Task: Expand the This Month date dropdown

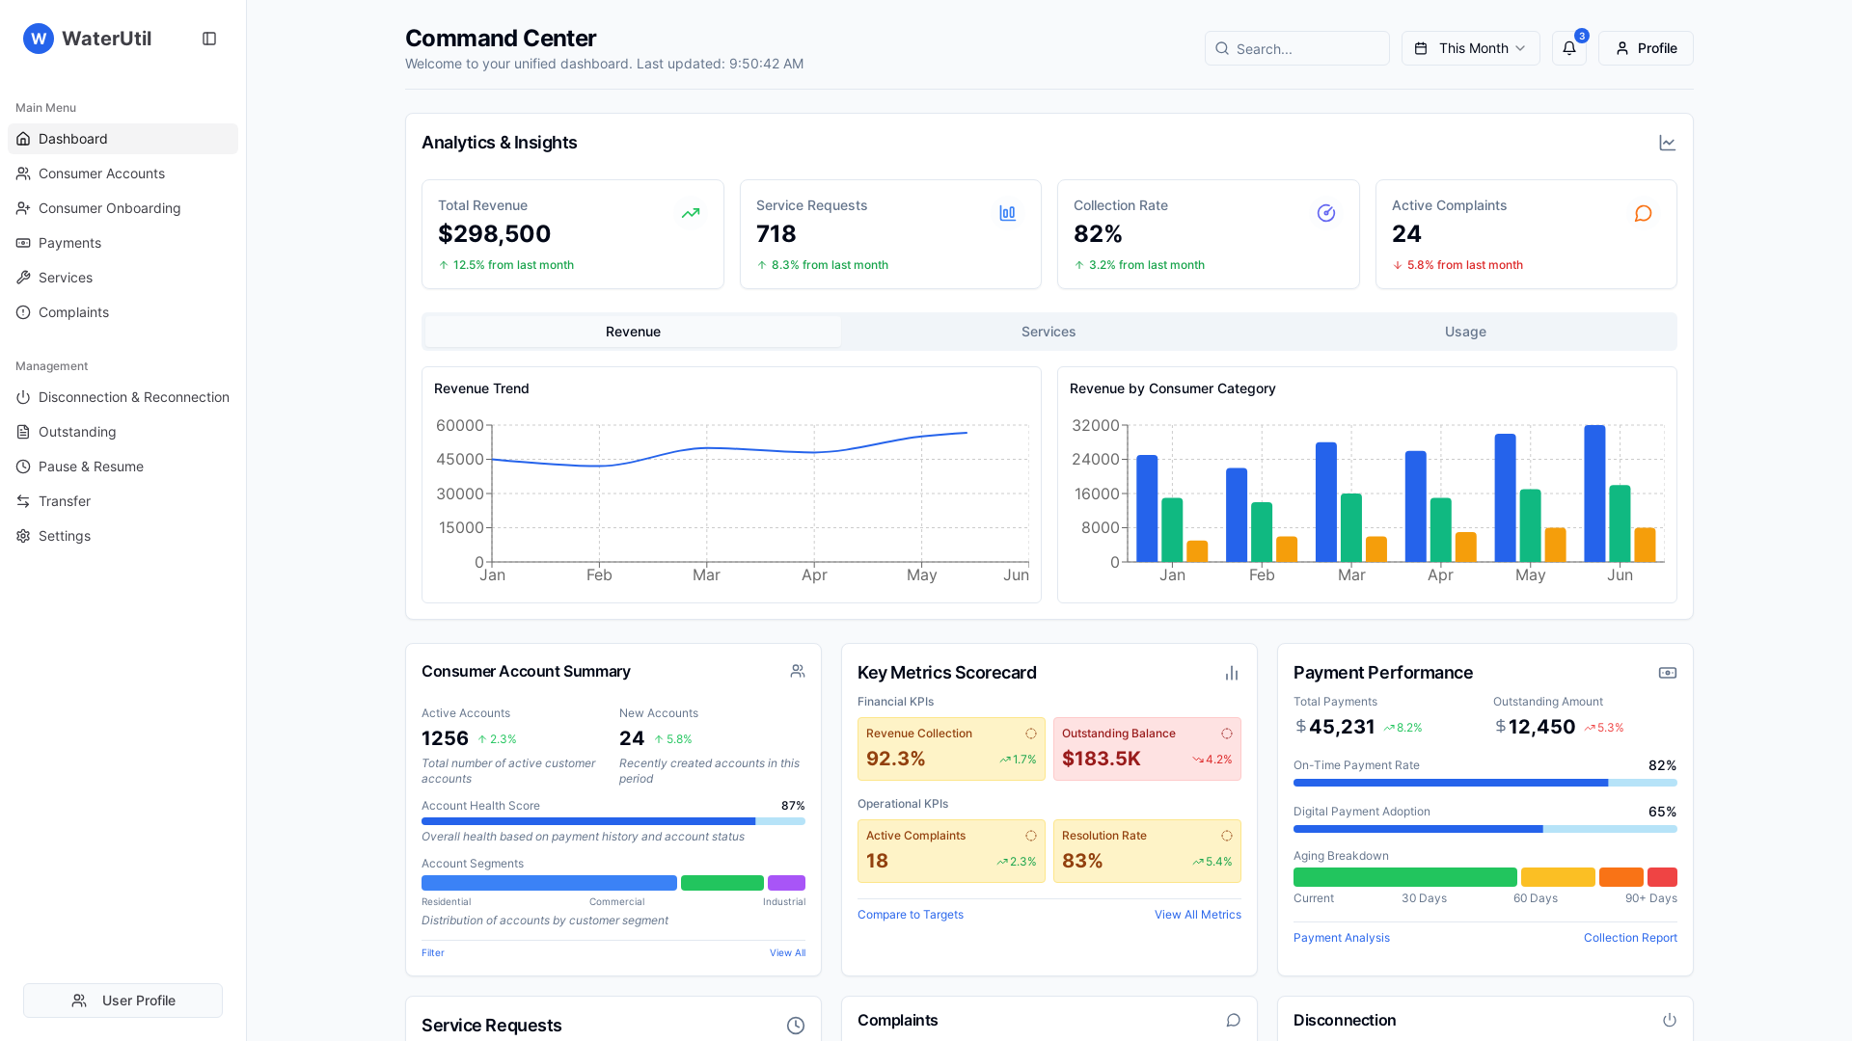Action: tap(1470, 48)
